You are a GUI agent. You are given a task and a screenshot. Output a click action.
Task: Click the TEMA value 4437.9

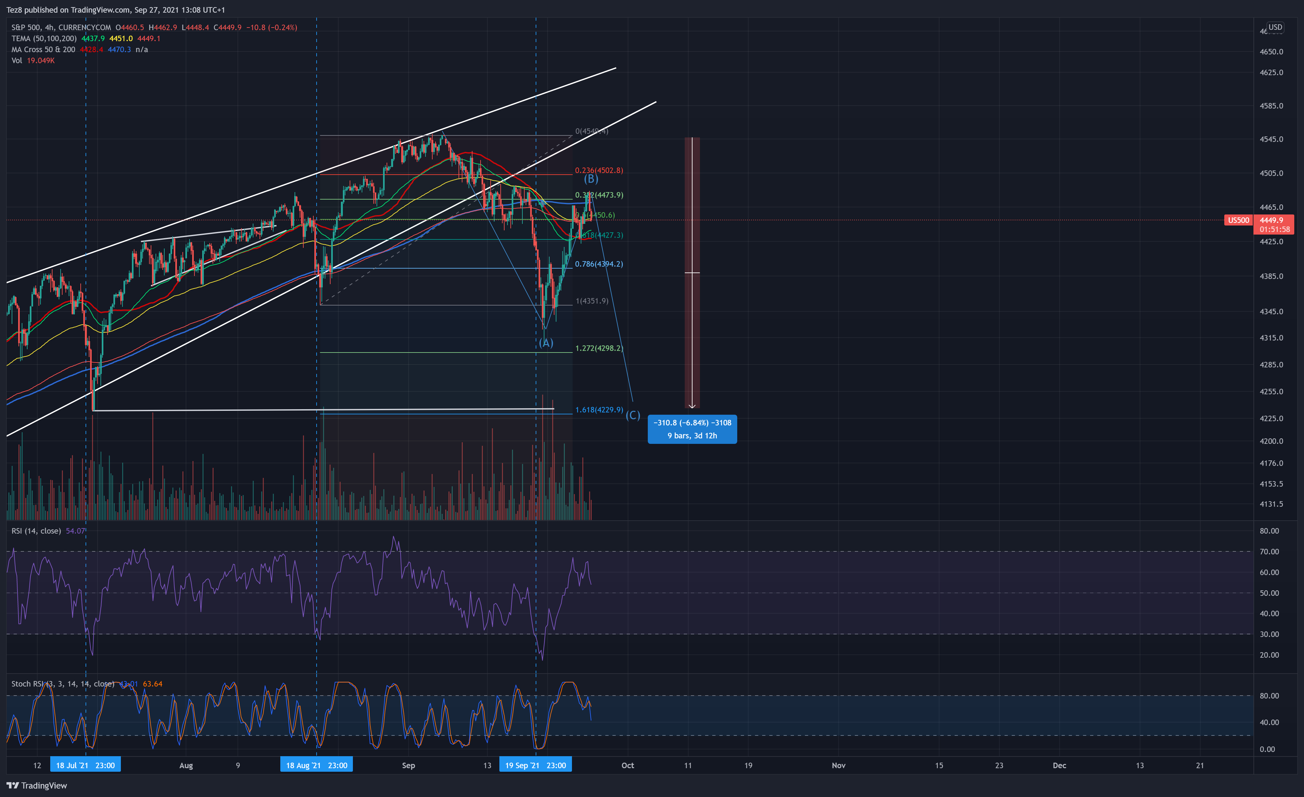click(x=93, y=39)
